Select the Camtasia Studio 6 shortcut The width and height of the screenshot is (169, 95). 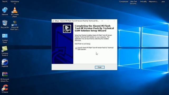(5, 51)
